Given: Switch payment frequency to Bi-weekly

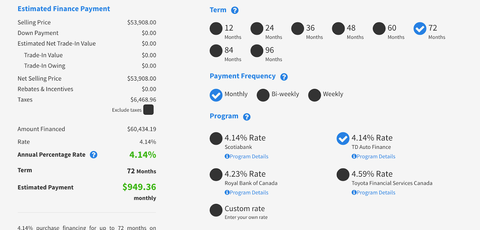Looking at the screenshot, I should coord(263,95).
